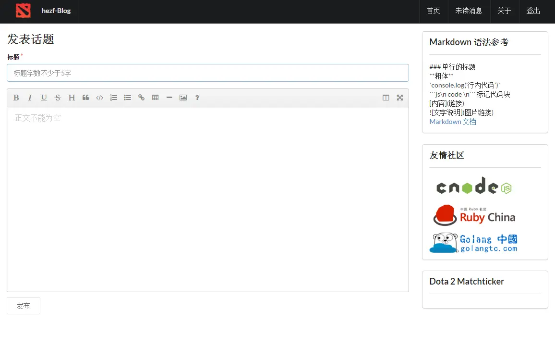Toggle fullscreen mode in the editor
The image size is (555, 360).
[399, 98]
